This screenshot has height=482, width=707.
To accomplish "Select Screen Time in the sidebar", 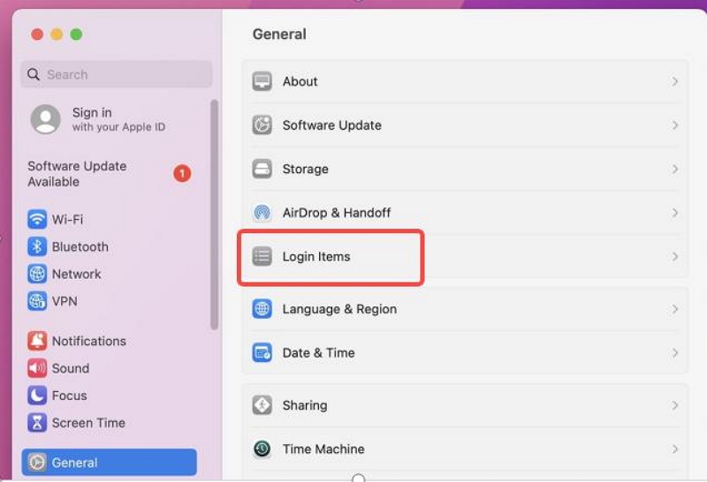I will click(89, 423).
